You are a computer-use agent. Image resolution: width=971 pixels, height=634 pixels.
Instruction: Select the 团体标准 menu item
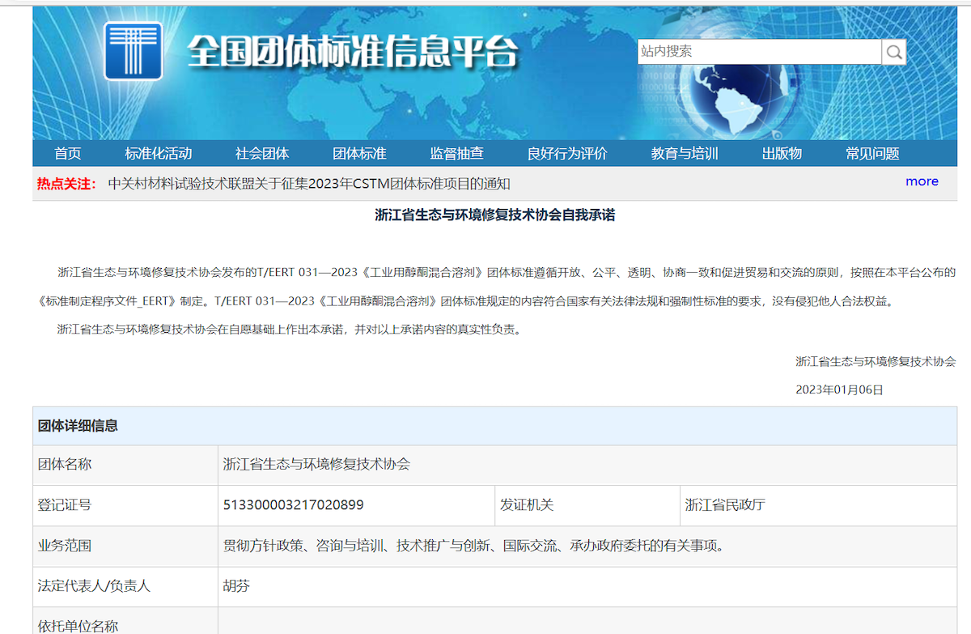pos(359,154)
